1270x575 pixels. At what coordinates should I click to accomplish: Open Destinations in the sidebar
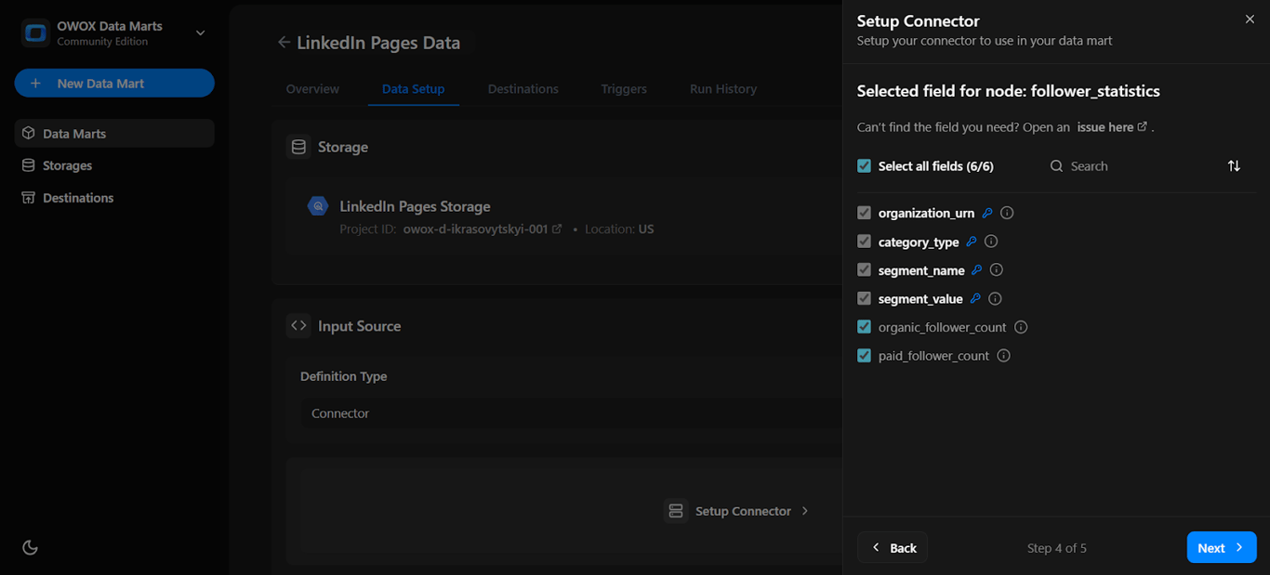[x=114, y=198]
